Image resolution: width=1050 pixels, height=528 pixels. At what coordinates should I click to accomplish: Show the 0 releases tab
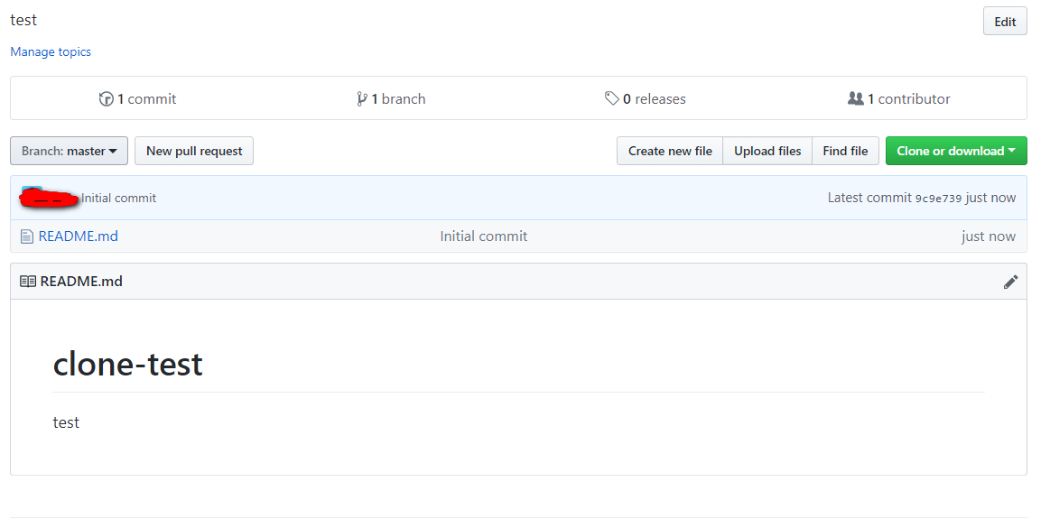point(654,99)
